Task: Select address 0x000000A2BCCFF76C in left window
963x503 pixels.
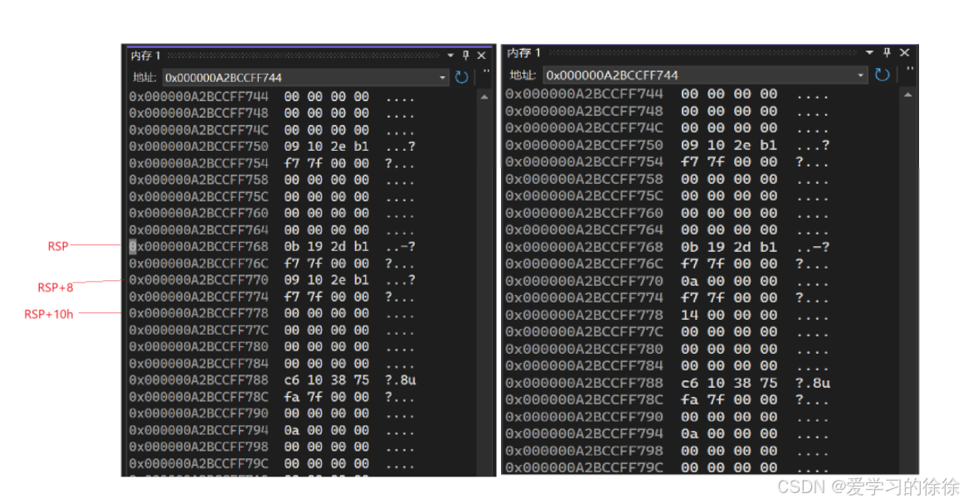Action: click(198, 264)
